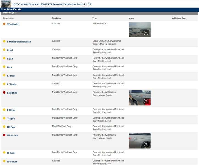Select Paint and Body Requires Repair for R Bed Side

(x=104, y=136)
